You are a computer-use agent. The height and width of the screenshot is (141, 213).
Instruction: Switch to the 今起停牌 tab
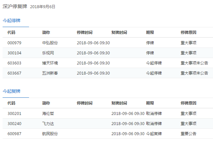tap(11, 21)
